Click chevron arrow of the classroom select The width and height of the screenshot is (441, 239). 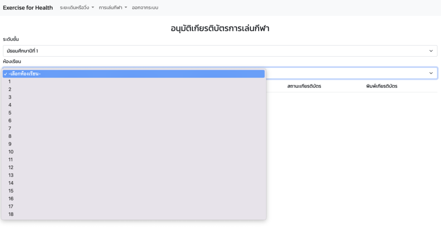click(431, 73)
